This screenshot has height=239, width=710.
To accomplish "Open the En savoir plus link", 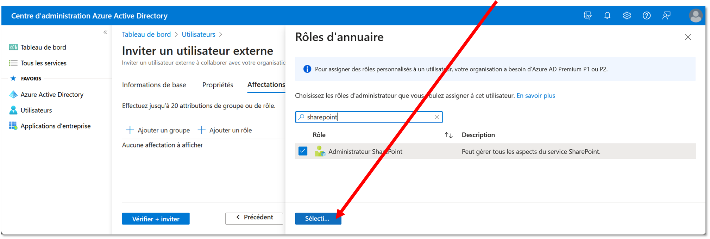I will click(x=536, y=96).
